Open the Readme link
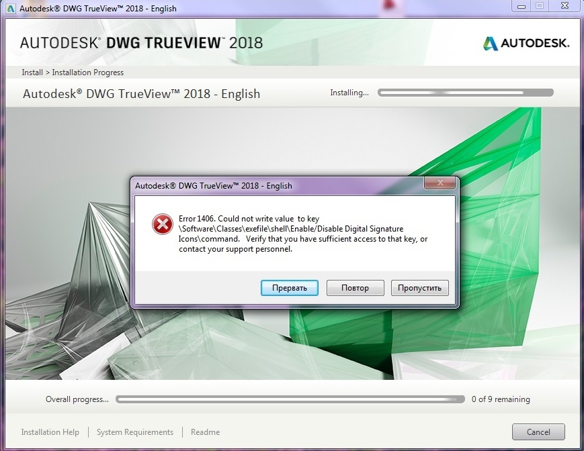 [x=205, y=432]
